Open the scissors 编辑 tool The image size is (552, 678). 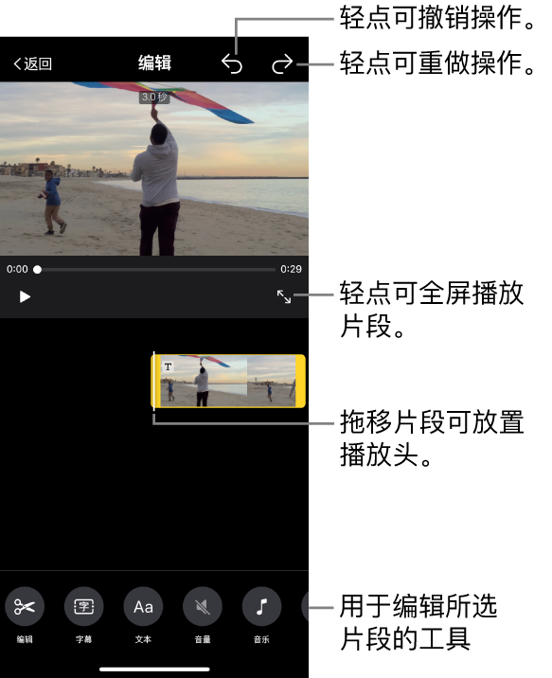point(25,607)
